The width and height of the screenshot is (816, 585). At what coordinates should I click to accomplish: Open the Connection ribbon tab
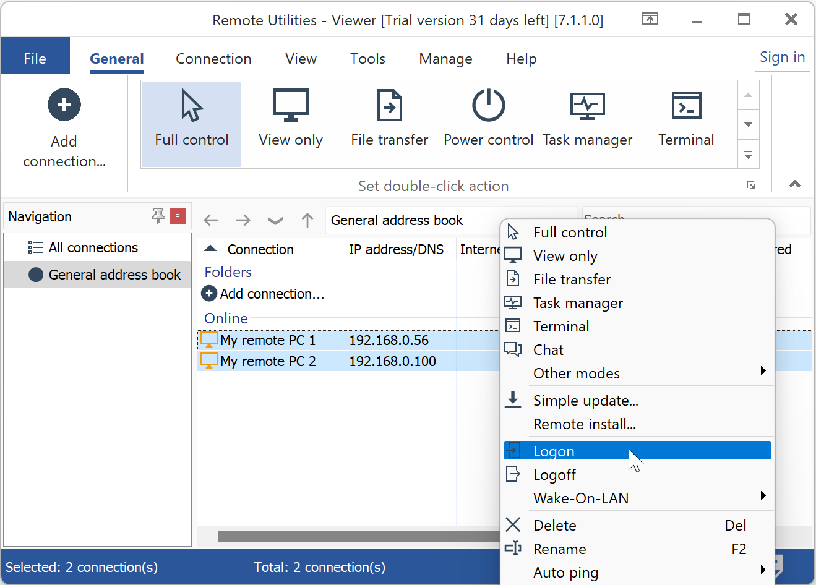pyautogui.click(x=213, y=59)
